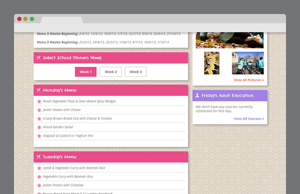Open the View All Pictures link

pyautogui.click(x=249, y=80)
